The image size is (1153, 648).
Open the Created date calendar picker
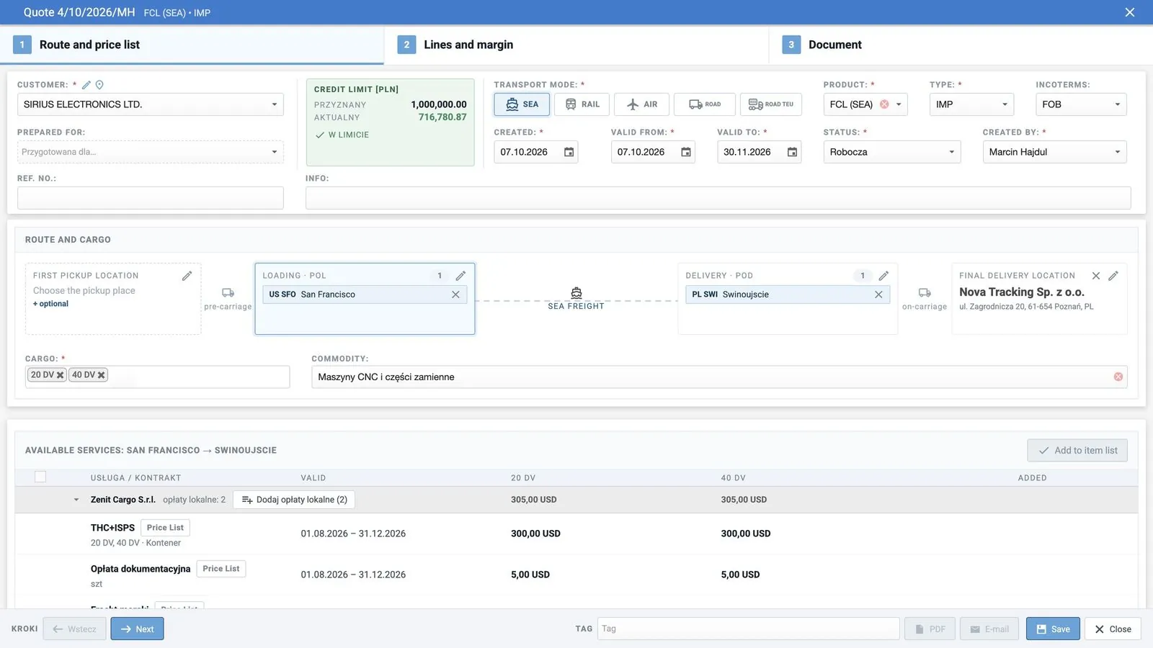(569, 152)
